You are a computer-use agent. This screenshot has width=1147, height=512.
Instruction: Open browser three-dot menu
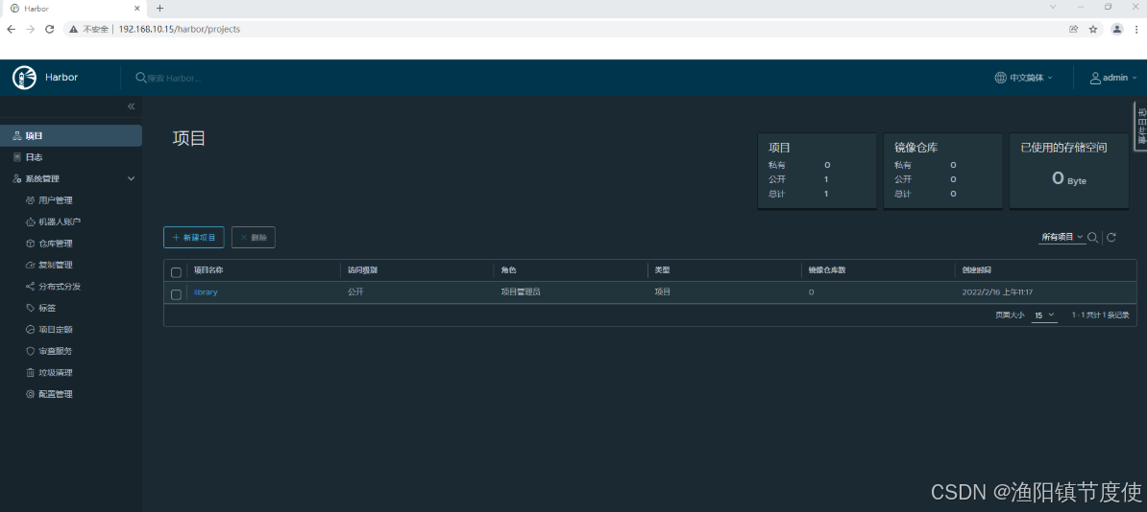click(1136, 29)
